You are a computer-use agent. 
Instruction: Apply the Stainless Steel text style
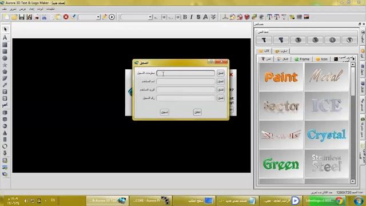pos(327,164)
